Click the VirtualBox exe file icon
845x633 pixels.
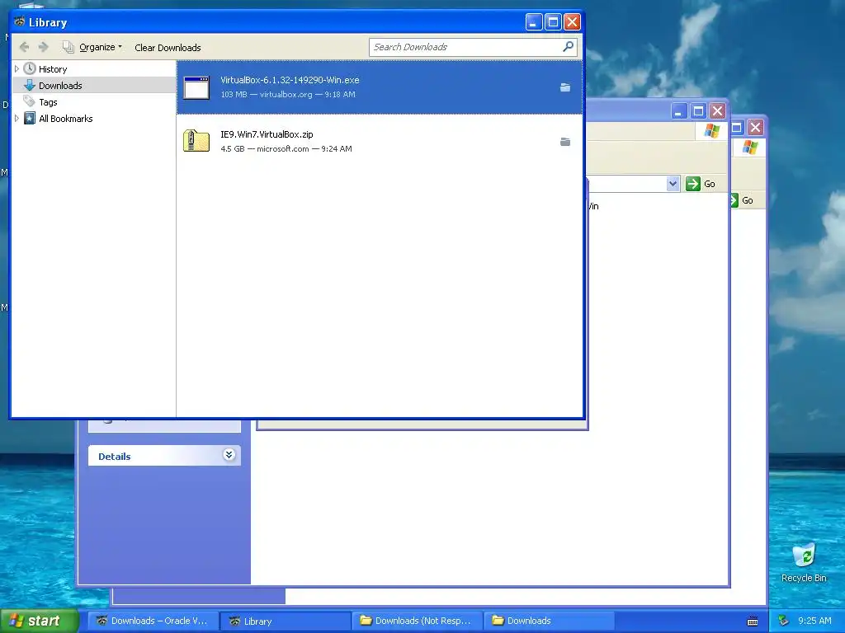[196, 87]
